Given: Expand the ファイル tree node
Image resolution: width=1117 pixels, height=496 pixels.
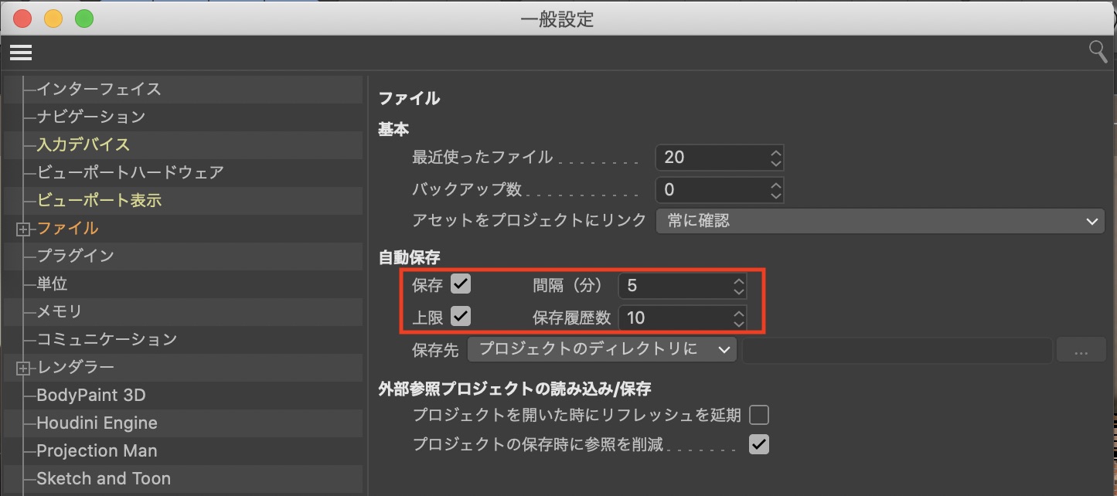Looking at the screenshot, I should coord(23,229).
